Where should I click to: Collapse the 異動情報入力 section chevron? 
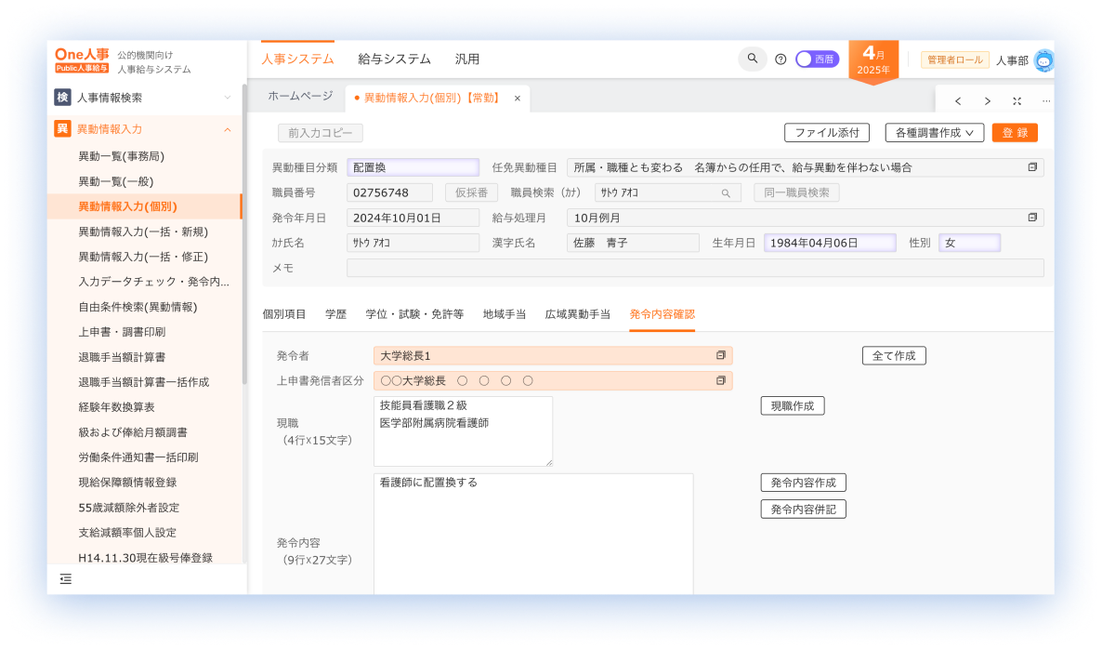(228, 129)
